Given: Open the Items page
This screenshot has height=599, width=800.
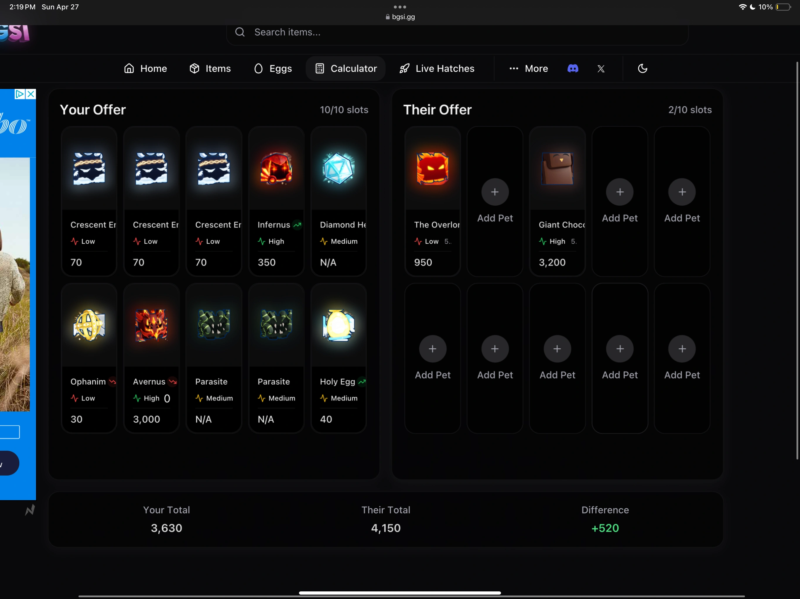Looking at the screenshot, I should (x=210, y=69).
